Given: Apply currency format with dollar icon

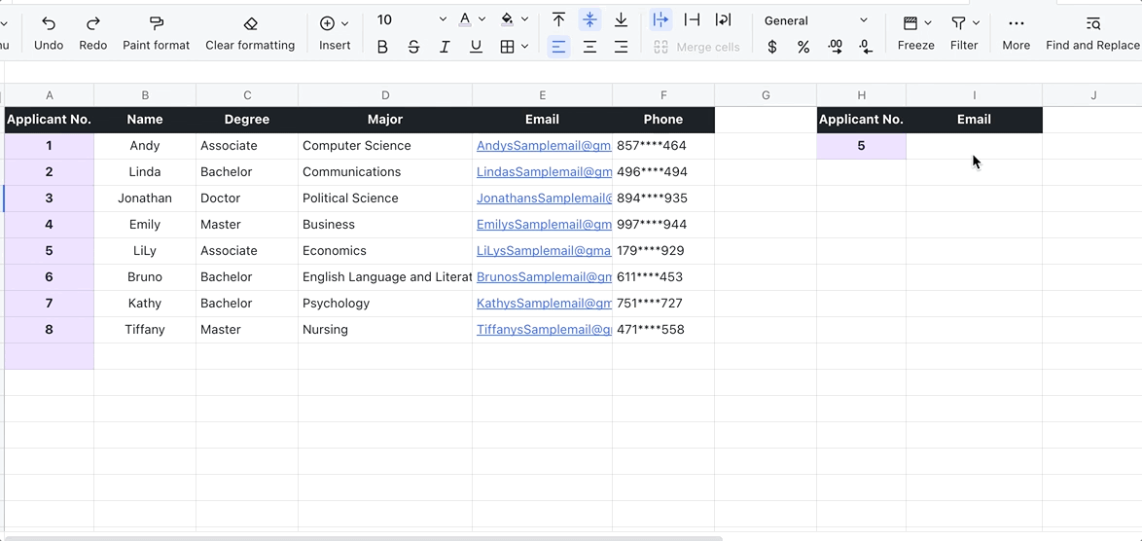Looking at the screenshot, I should (772, 47).
